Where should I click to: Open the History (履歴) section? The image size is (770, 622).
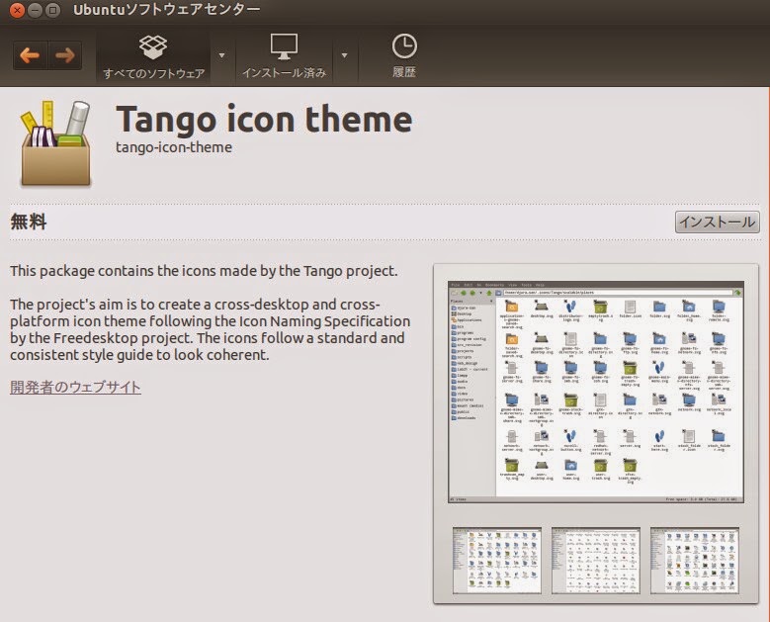click(404, 57)
